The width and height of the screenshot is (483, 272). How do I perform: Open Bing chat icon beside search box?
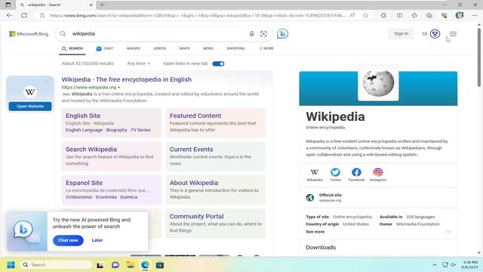point(282,33)
